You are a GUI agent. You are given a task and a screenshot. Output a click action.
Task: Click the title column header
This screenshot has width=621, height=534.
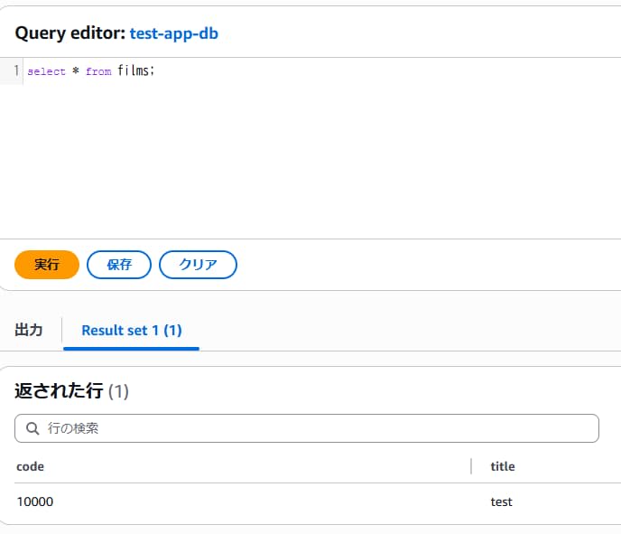coord(503,466)
